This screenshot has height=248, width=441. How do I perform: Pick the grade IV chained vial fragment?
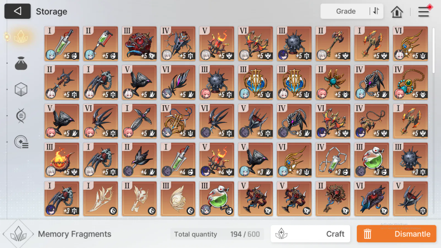[333, 160]
